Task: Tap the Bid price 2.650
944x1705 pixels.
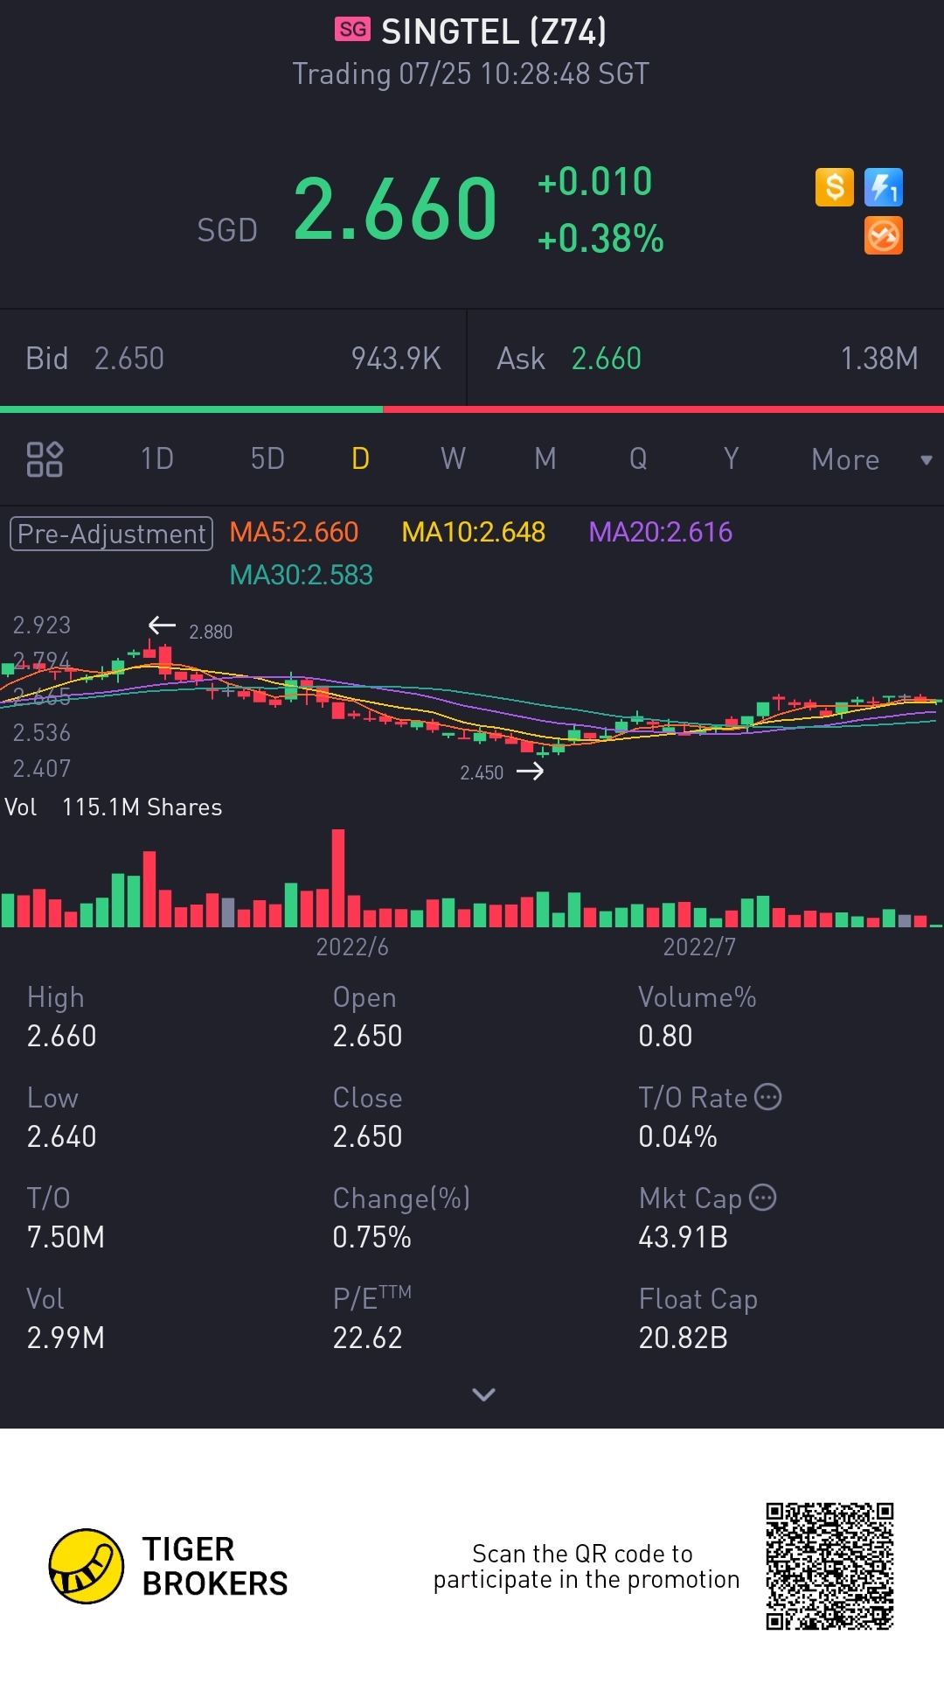Action: tap(128, 359)
